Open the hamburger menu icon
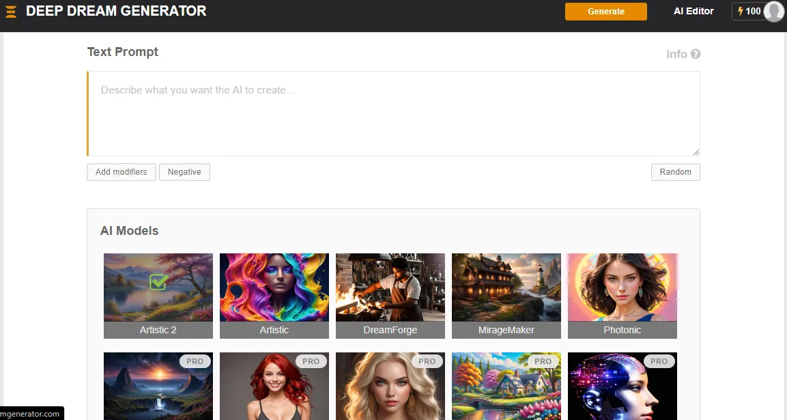Image resolution: width=787 pixels, height=420 pixels. tap(10, 12)
